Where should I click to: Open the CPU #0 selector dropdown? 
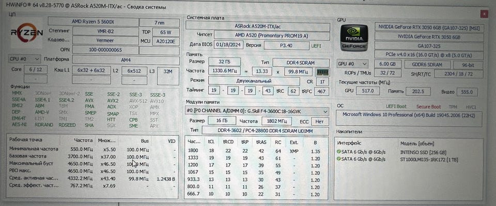(x=24, y=59)
